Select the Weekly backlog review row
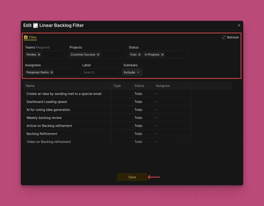Viewport: 264px width, 206px height. (x=44, y=118)
